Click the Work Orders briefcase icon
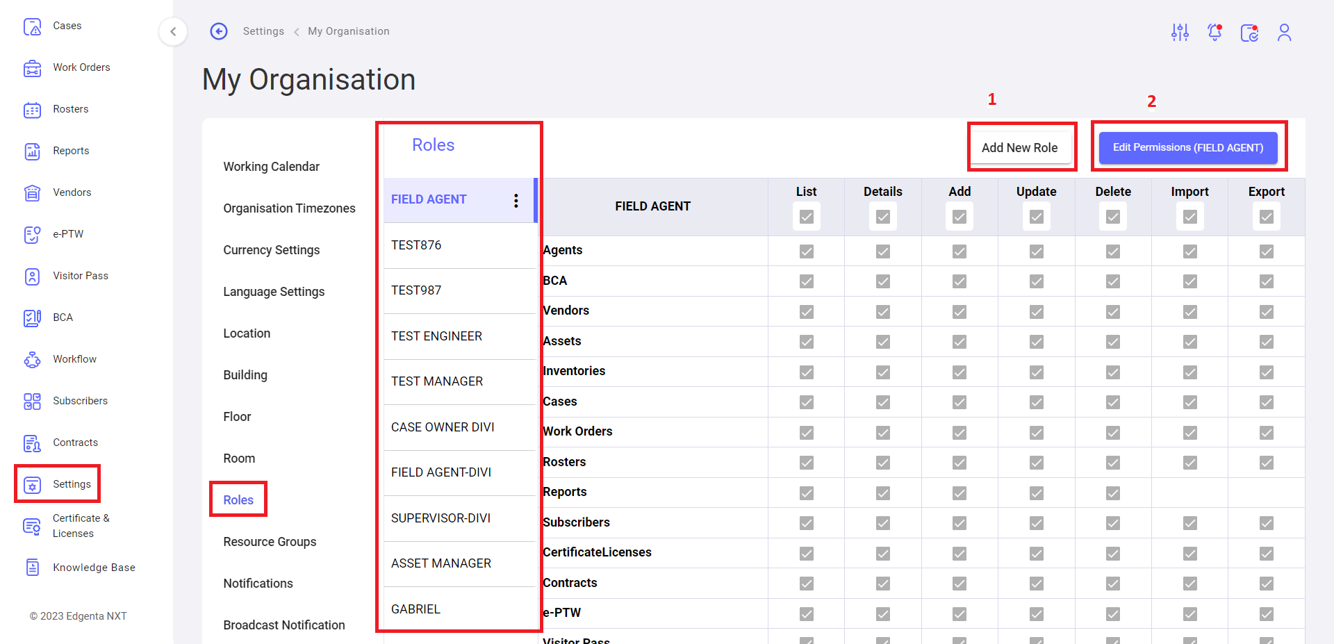 point(32,68)
